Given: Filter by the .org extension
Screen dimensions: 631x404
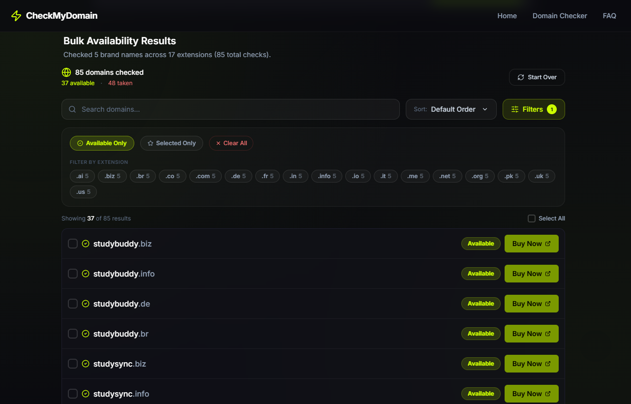Looking at the screenshot, I should [480, 176].
